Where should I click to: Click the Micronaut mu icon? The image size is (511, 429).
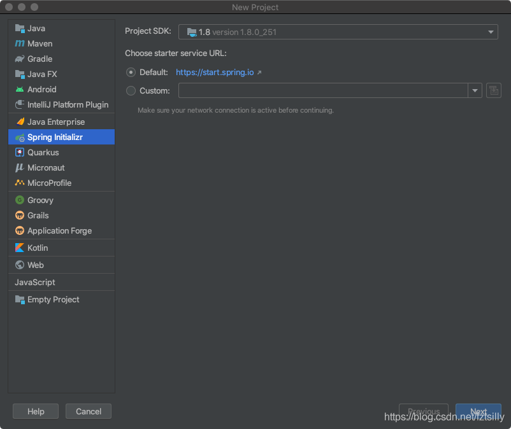20,167
